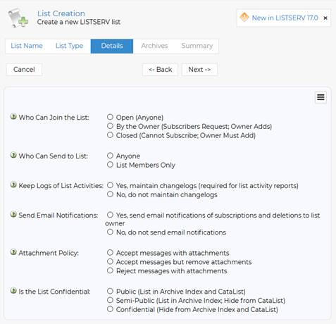Screen dimensions: 336x324
Task: Go to the List Type tab
Action: (x=69, y=46)
